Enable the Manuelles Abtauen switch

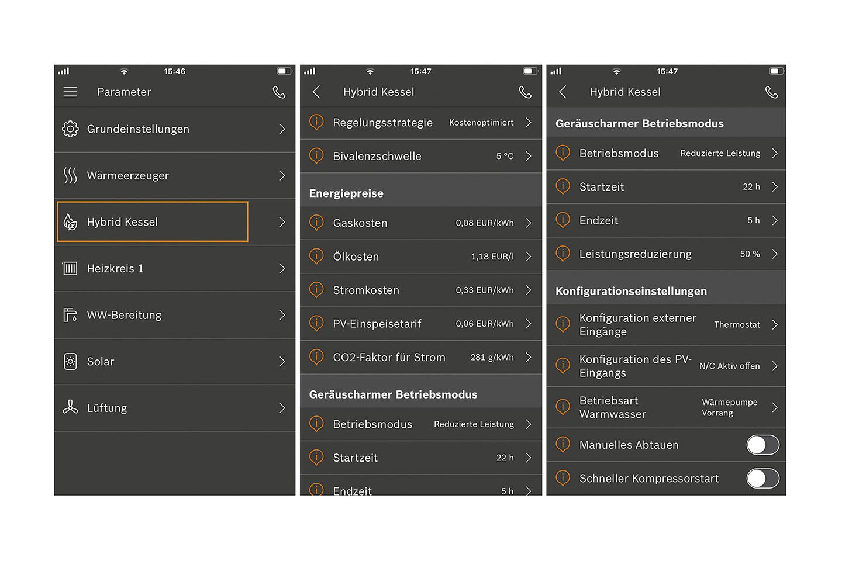(762, 445)
